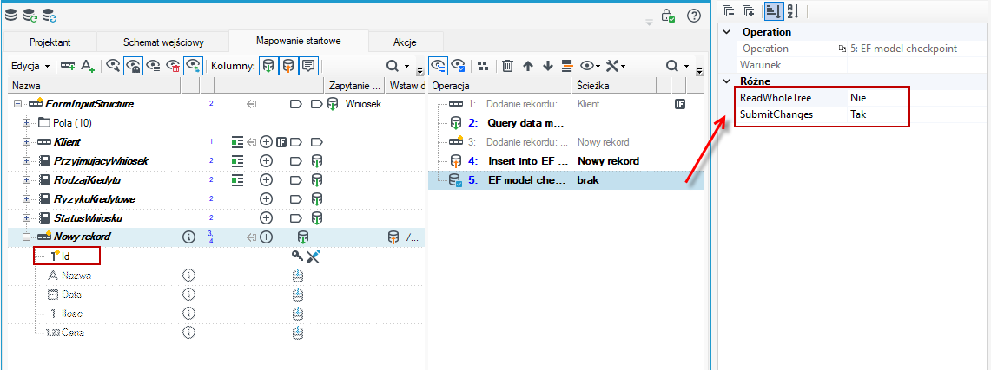
Task: Move the operation up with the up arrow
Action: click(528, 66)
